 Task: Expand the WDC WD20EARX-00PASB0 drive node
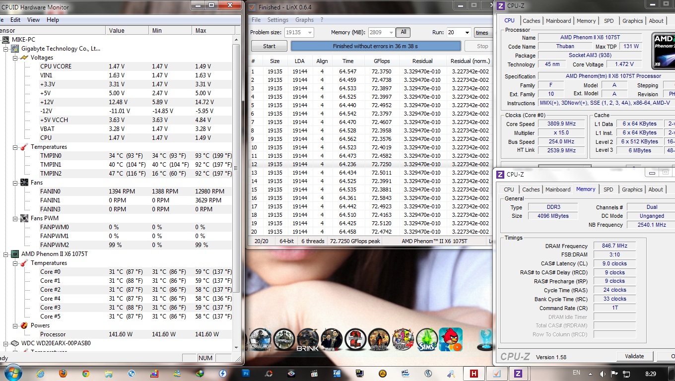tap(6, 343)
